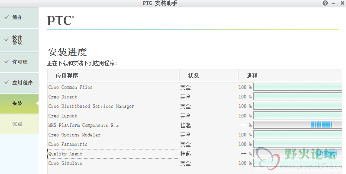Click 完全 status of Creo Common Files
346x174 pixels.
(x=185, y=87)
